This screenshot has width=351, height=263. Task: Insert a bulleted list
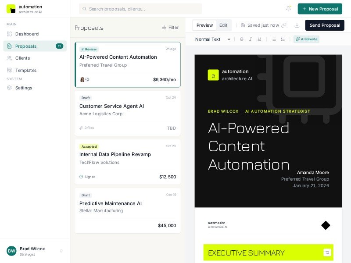[x=274, y=39]
